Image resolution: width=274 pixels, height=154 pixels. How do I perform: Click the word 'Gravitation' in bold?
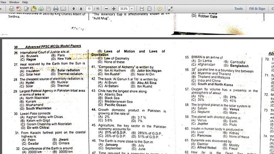click(100, 55)
